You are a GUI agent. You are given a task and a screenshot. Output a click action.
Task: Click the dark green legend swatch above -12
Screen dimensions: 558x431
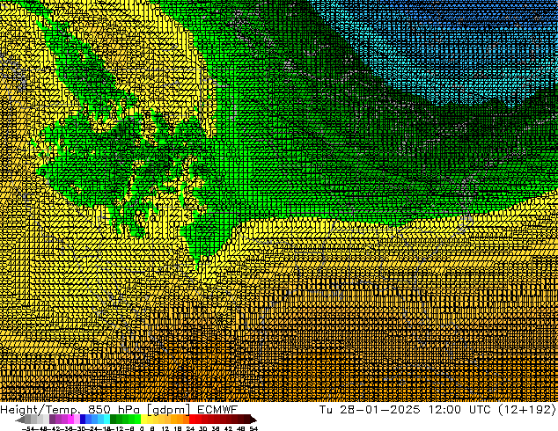click(114, 420)
